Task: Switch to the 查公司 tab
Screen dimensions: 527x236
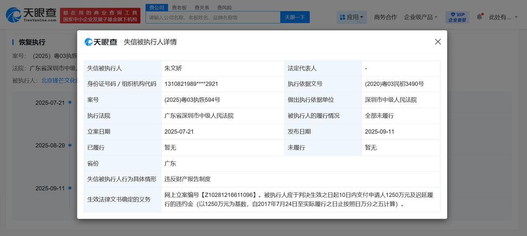Action: click(156, 7)
